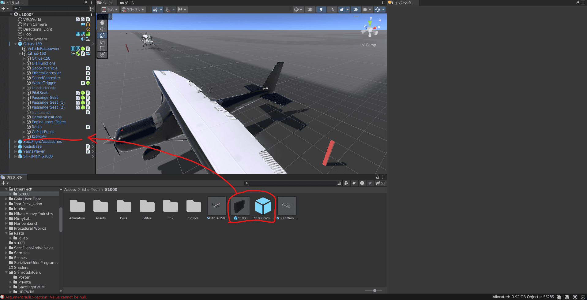Image resolution: width=587 pixels, height=300 pixels.
Task: Click the Search by Type filter icon
Action: coord(346,183)
